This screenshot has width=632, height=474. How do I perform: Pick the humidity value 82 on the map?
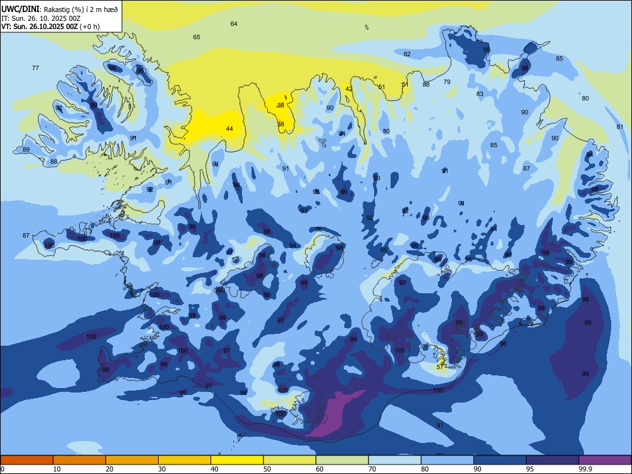(407, 54)
